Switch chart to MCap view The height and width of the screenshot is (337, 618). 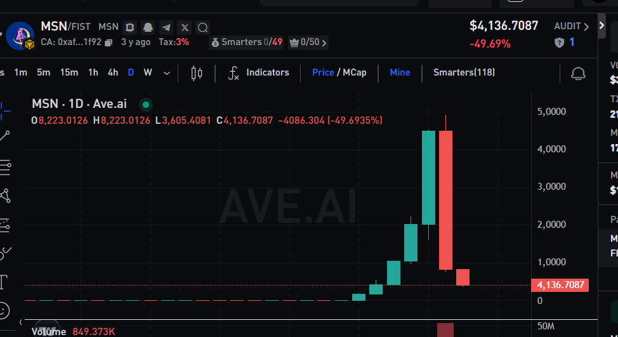point(355,72)
